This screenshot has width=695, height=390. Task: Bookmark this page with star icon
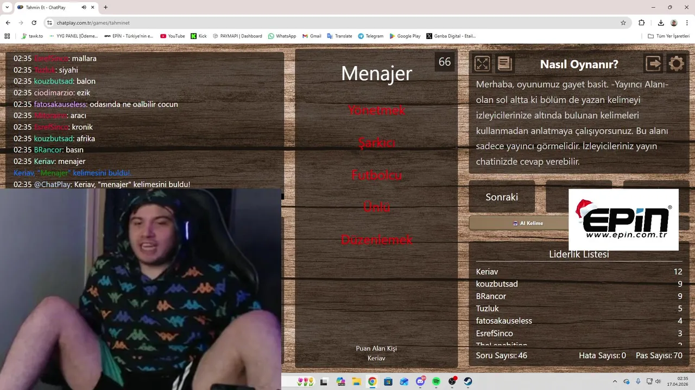click(623, 23)
